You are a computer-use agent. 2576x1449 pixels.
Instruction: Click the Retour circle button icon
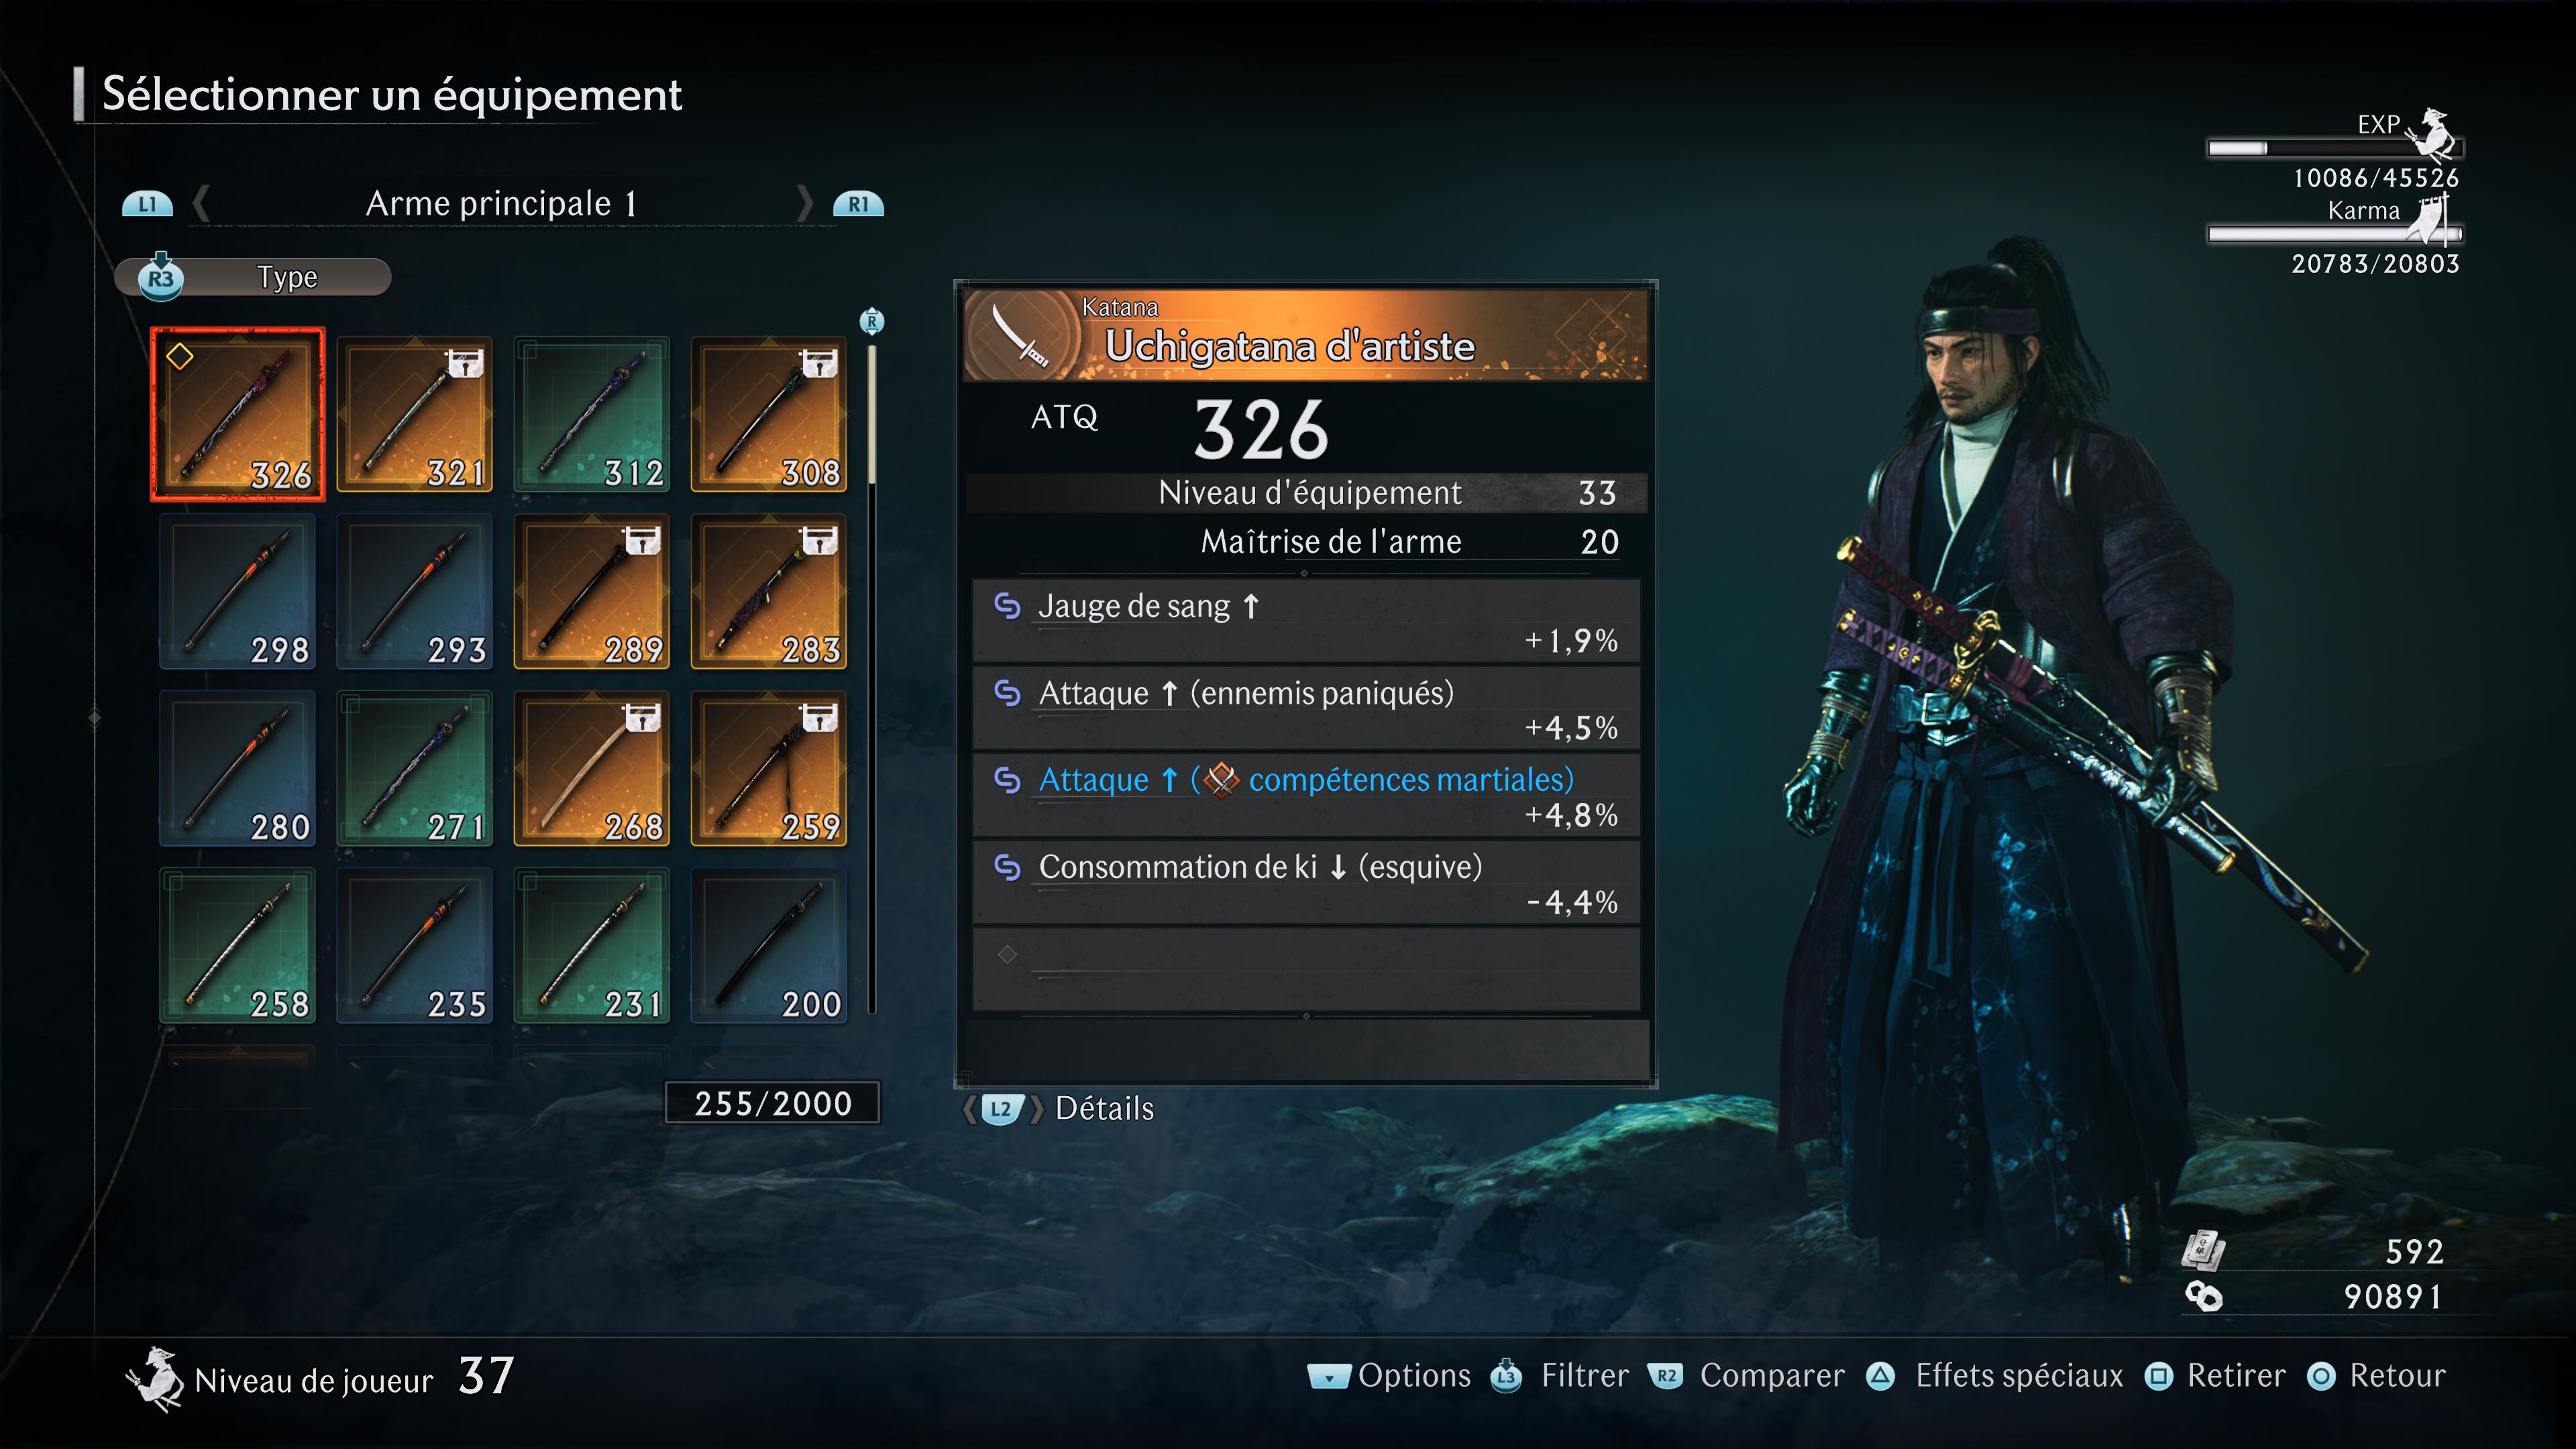click(2321, 1377)
